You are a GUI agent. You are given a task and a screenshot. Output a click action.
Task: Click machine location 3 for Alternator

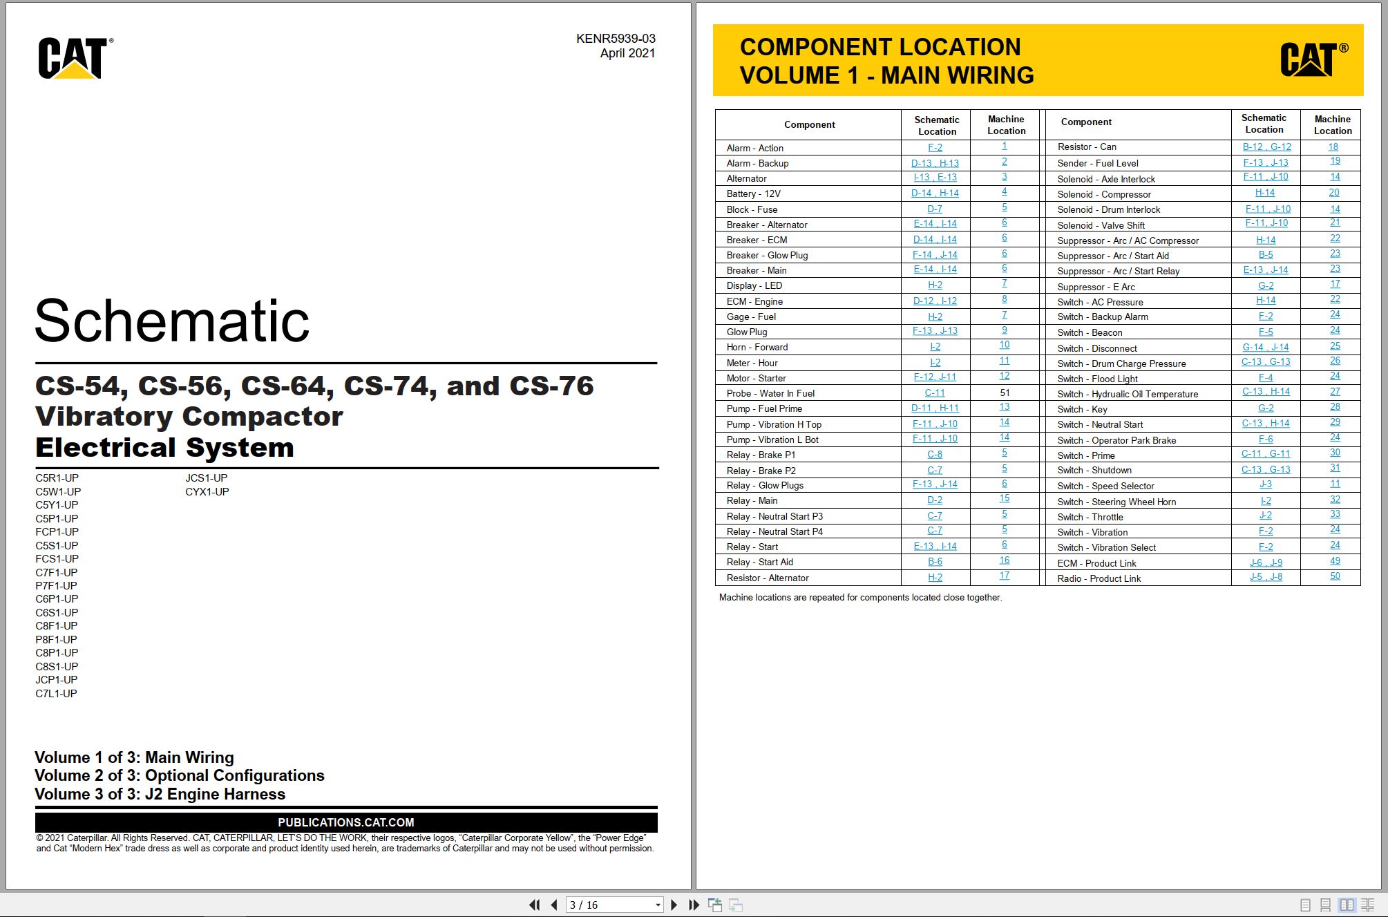[x=1005, y=177]
